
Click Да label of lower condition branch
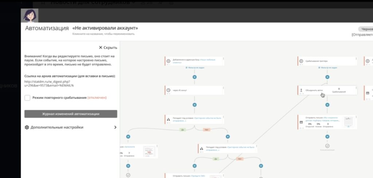(x=216, y=159)
